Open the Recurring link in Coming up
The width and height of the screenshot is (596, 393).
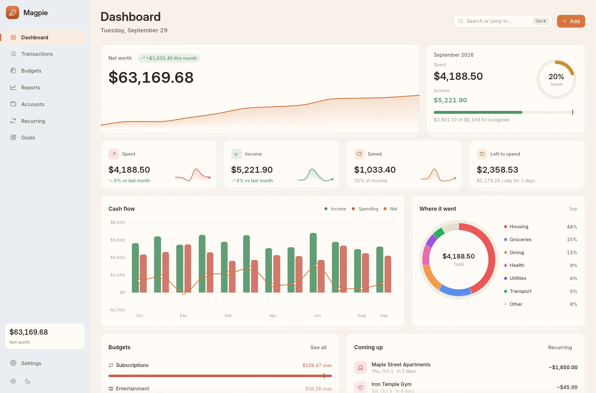(560, 347)
